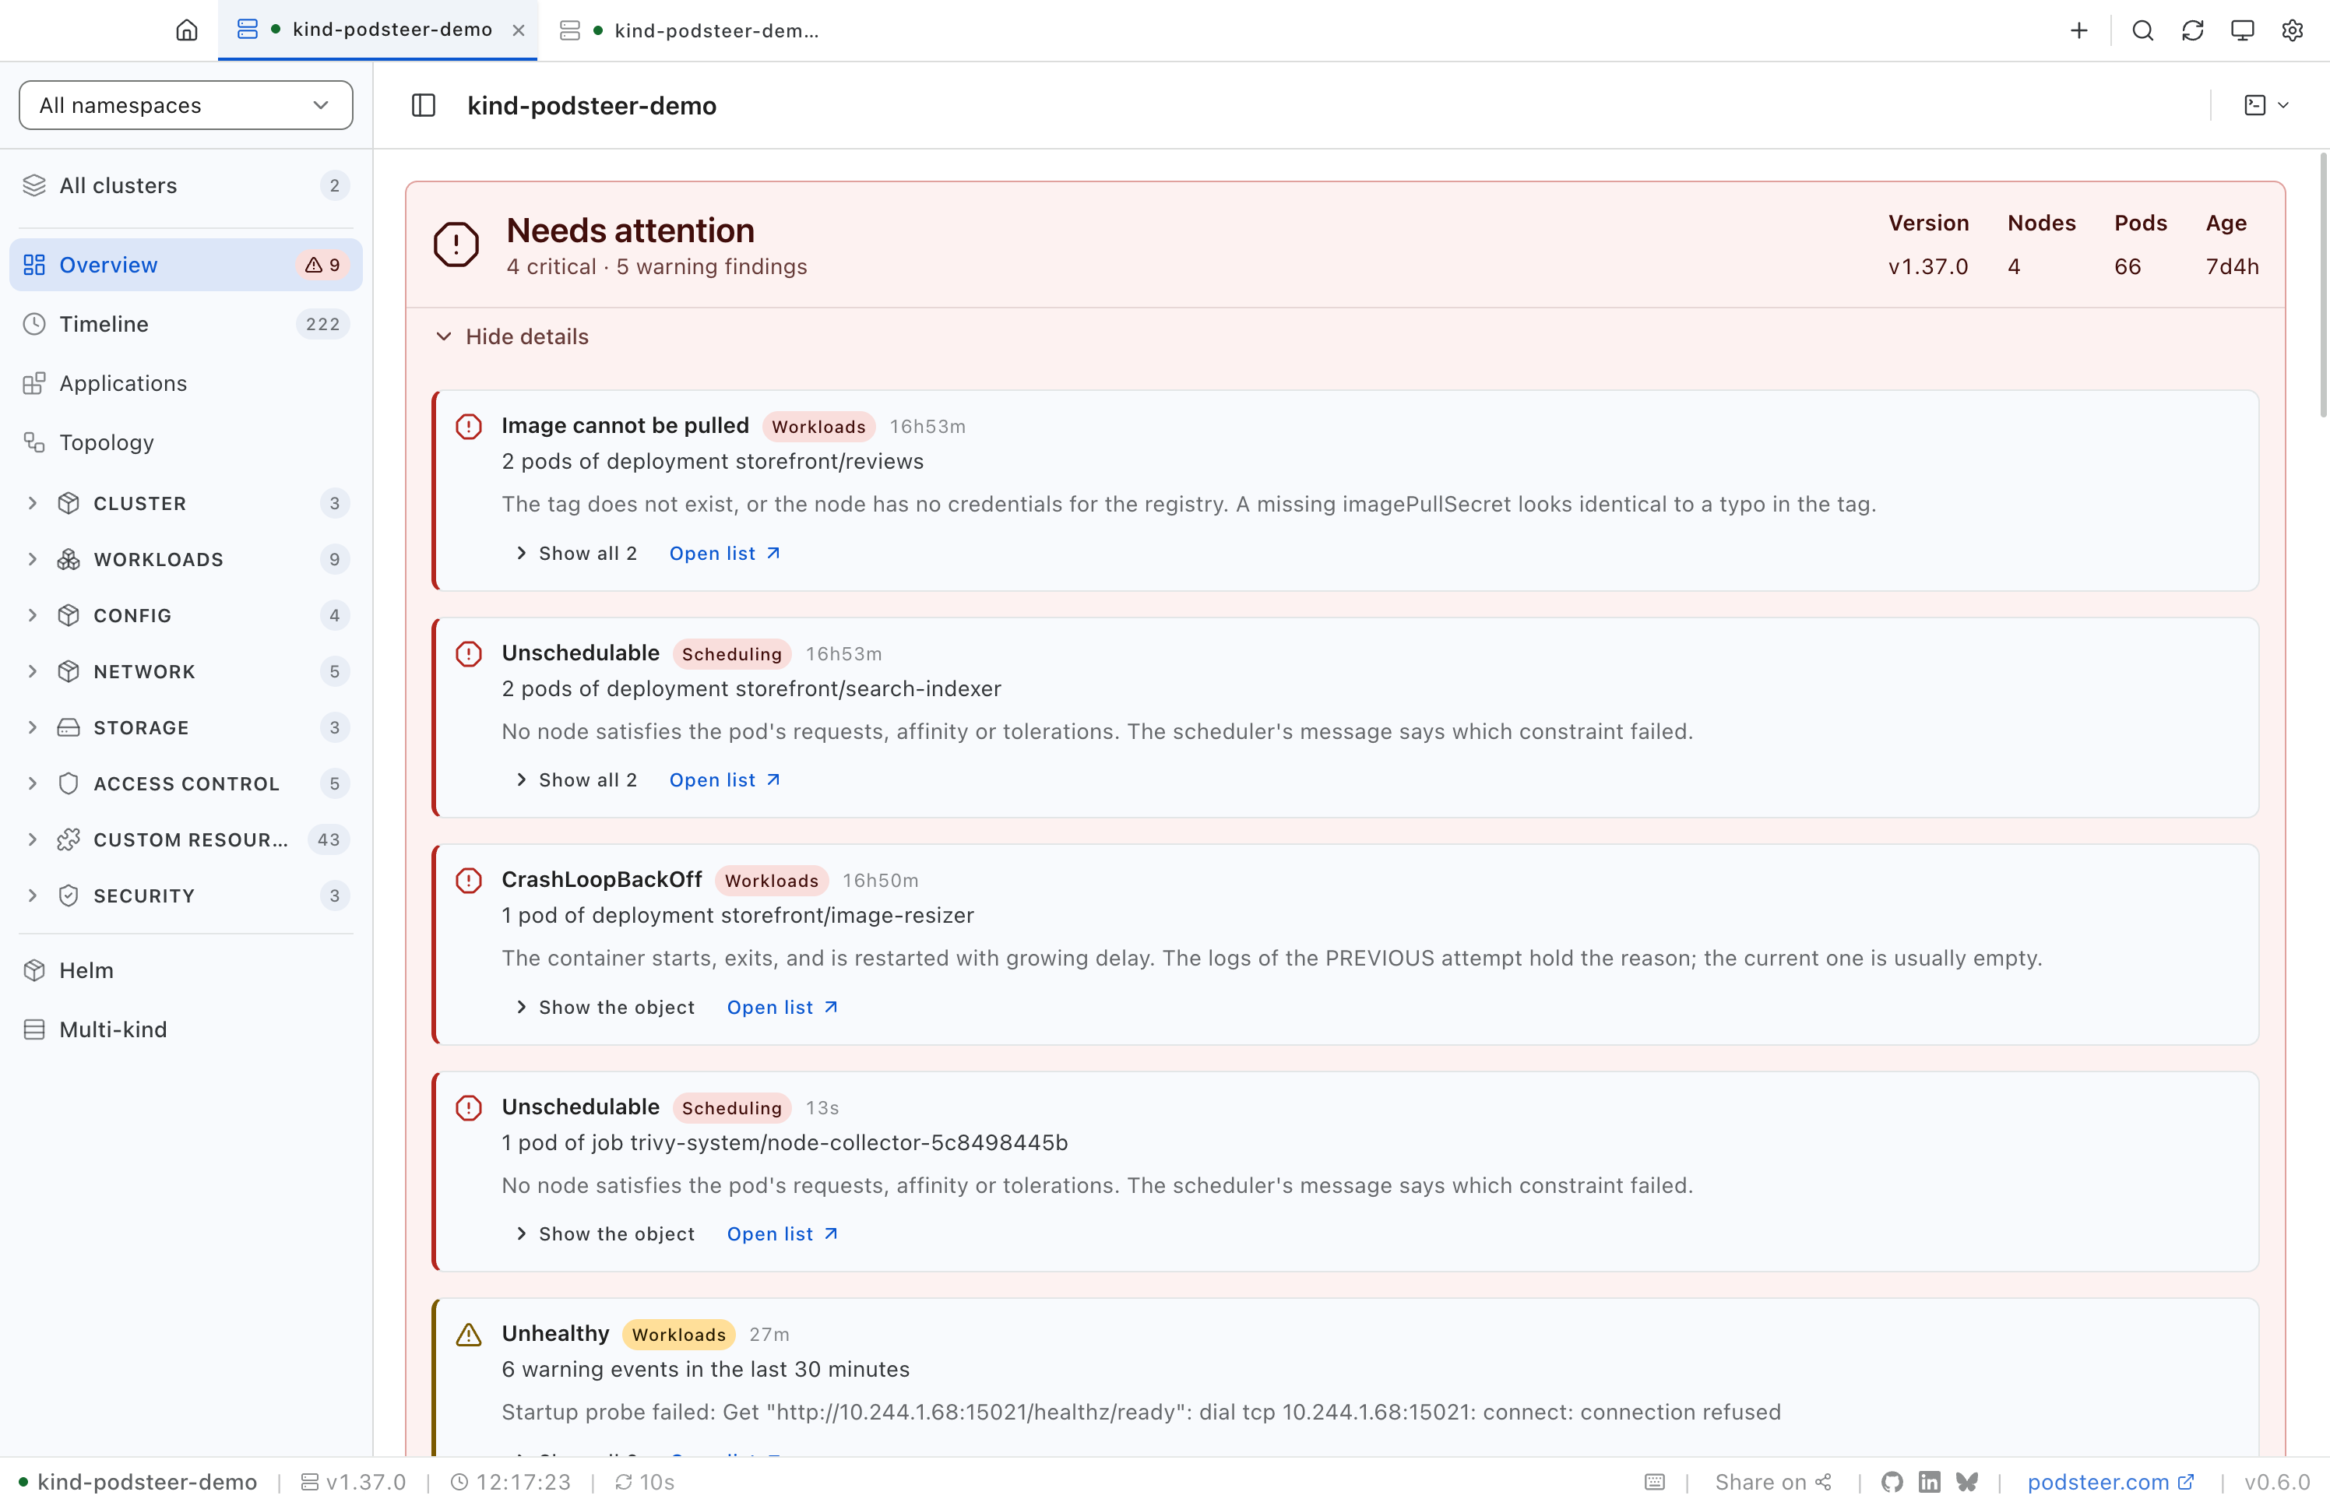2330x1506 pixels.
Task: Open the LinkedIn icon in status bar
Action: pyautogui.click(x=1929, y=1482)
